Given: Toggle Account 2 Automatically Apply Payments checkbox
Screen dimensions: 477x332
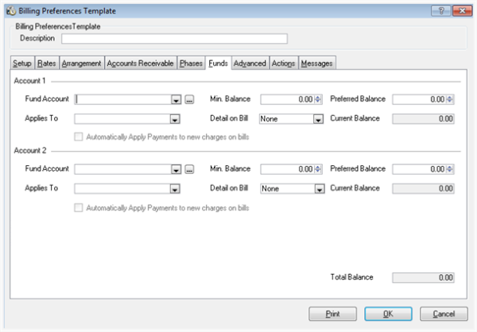Looking at the screenshot, I should point(79,208).
